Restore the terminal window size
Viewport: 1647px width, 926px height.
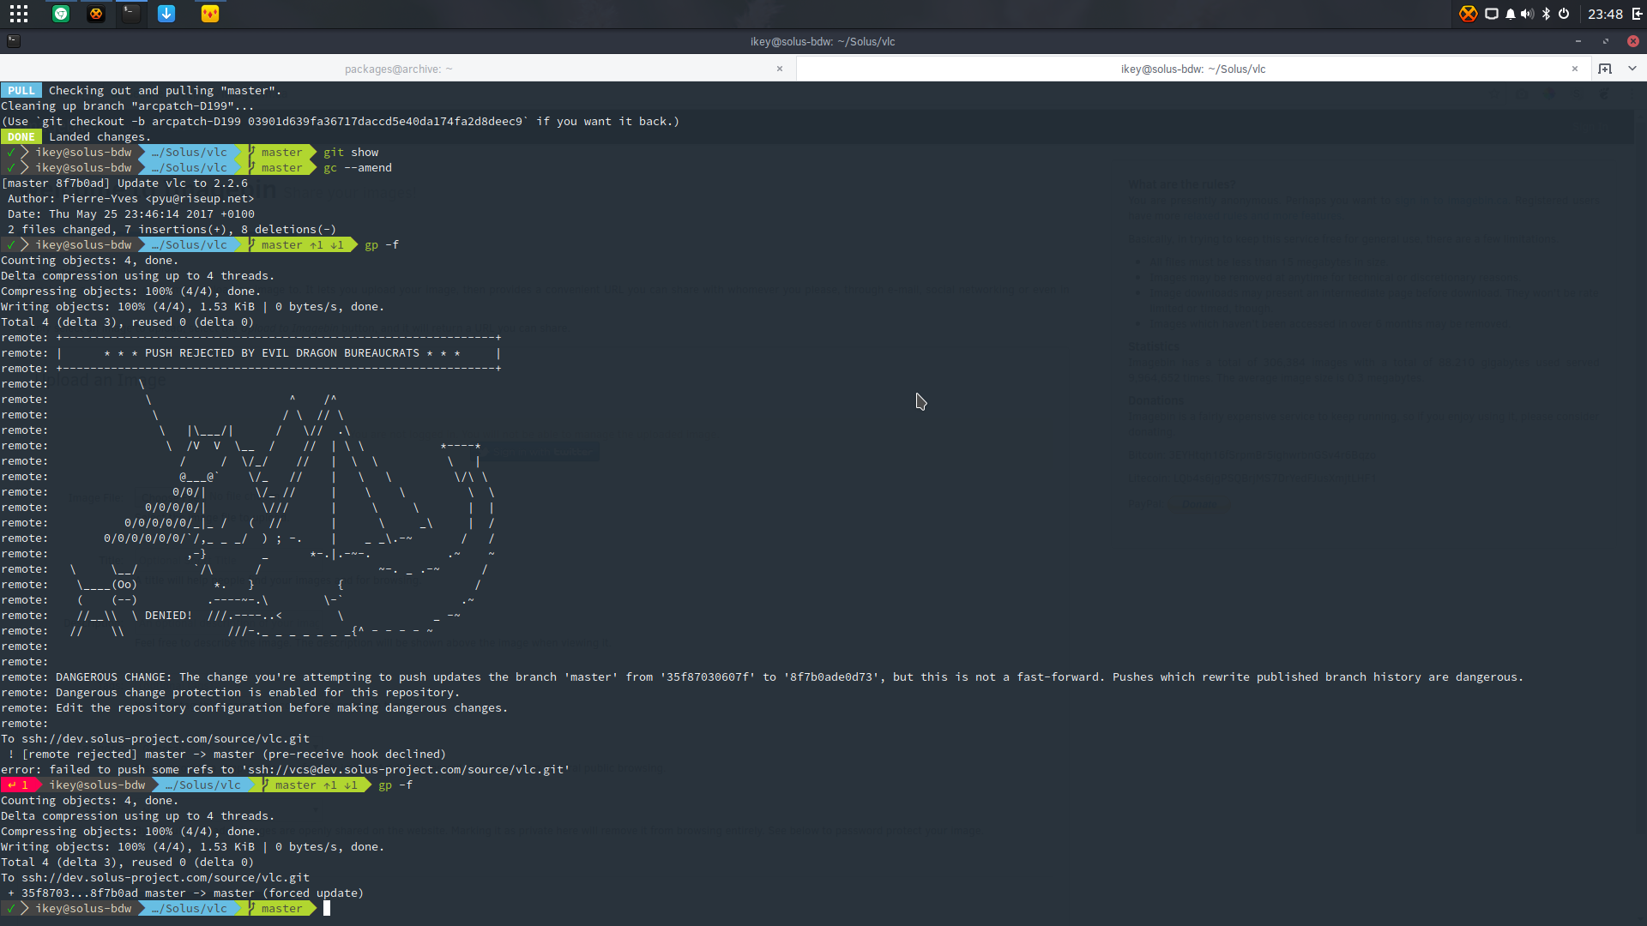(1606, 41)
